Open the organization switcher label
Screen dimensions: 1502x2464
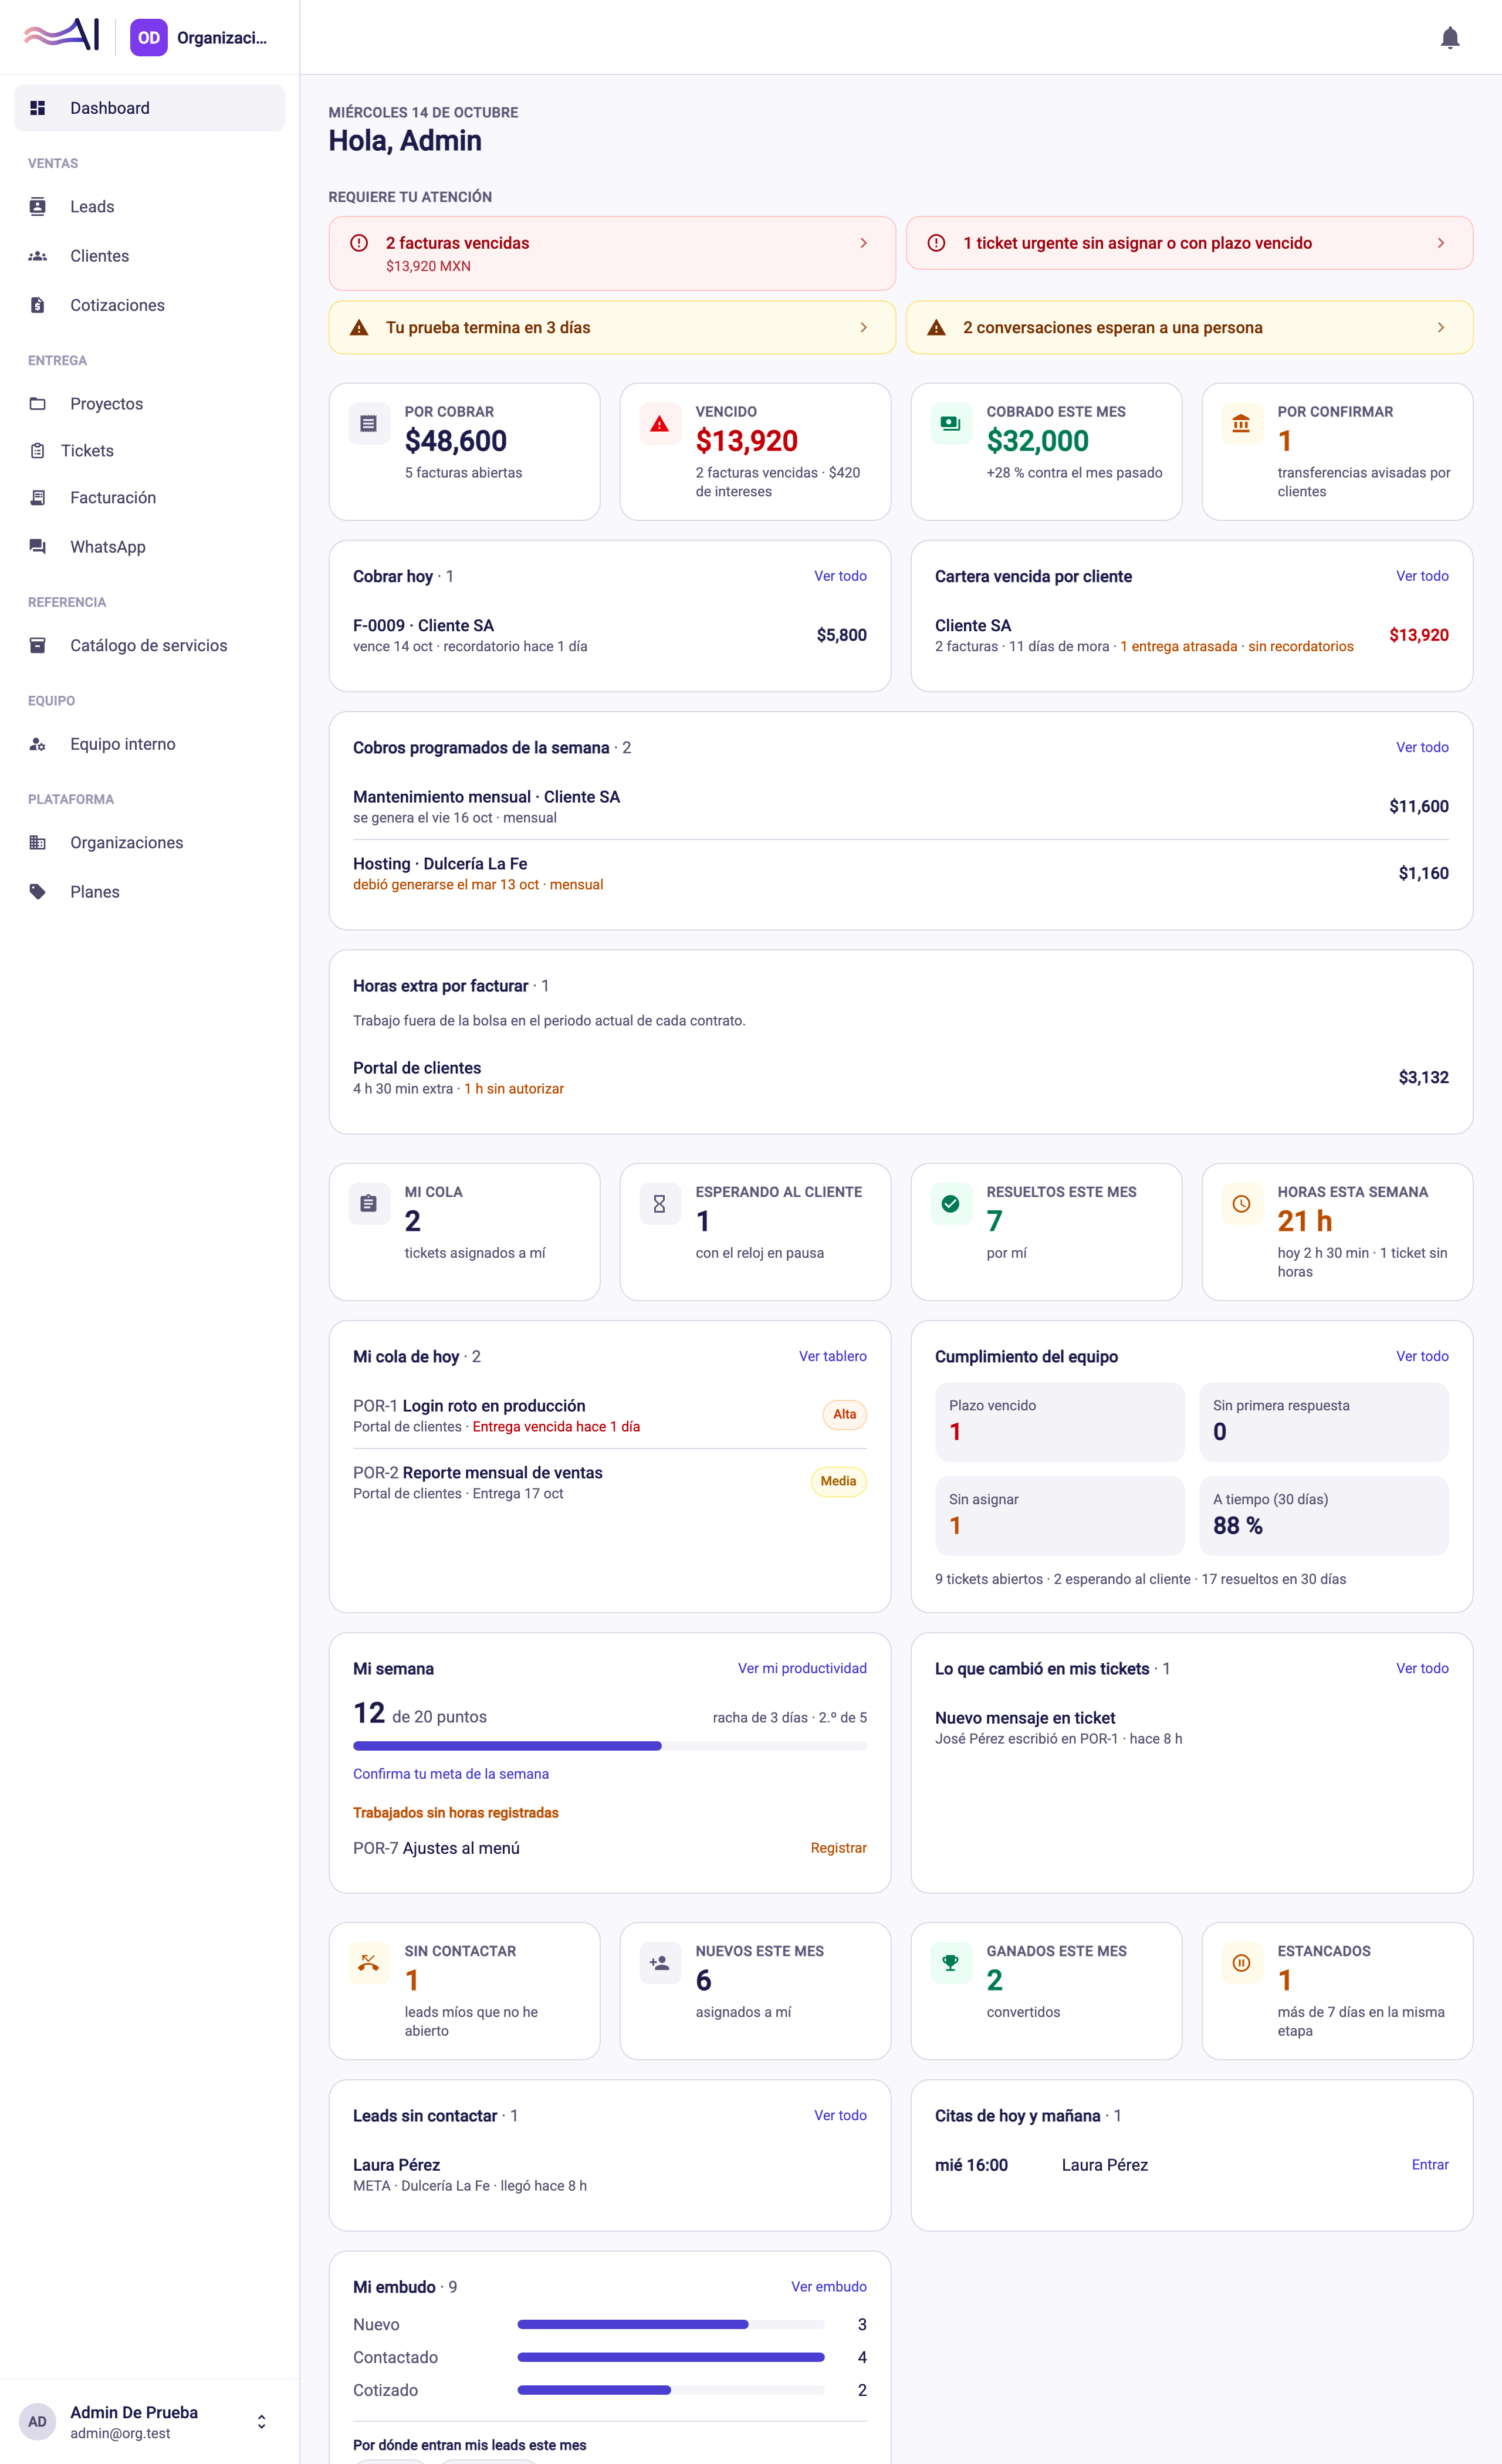[x=222, y=38]
